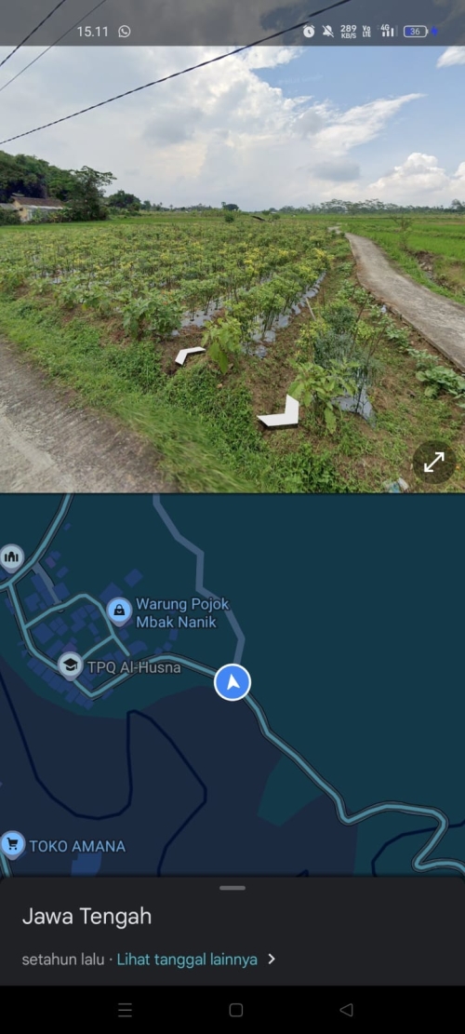Select the blue location direction marker

[x=232, y=682]
